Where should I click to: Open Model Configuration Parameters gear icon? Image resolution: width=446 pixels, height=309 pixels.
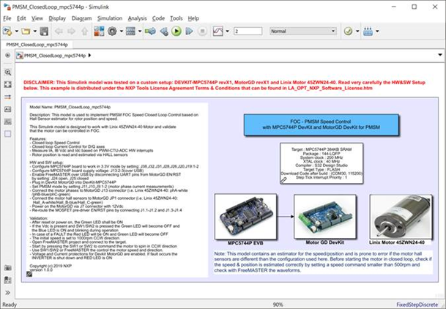(112, 31)
